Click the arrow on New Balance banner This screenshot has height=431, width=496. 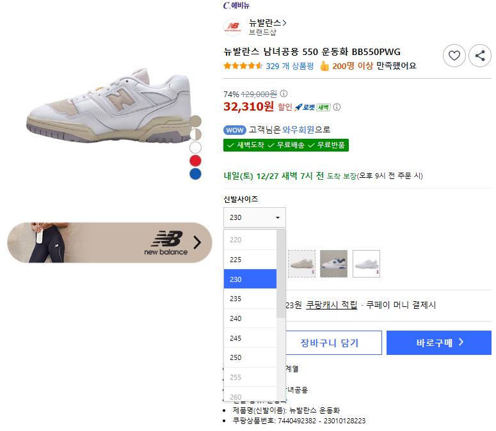coord(197,242)
